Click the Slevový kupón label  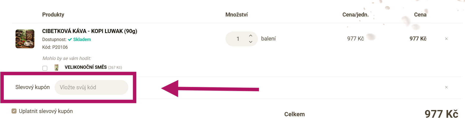[x=33, y=87]
